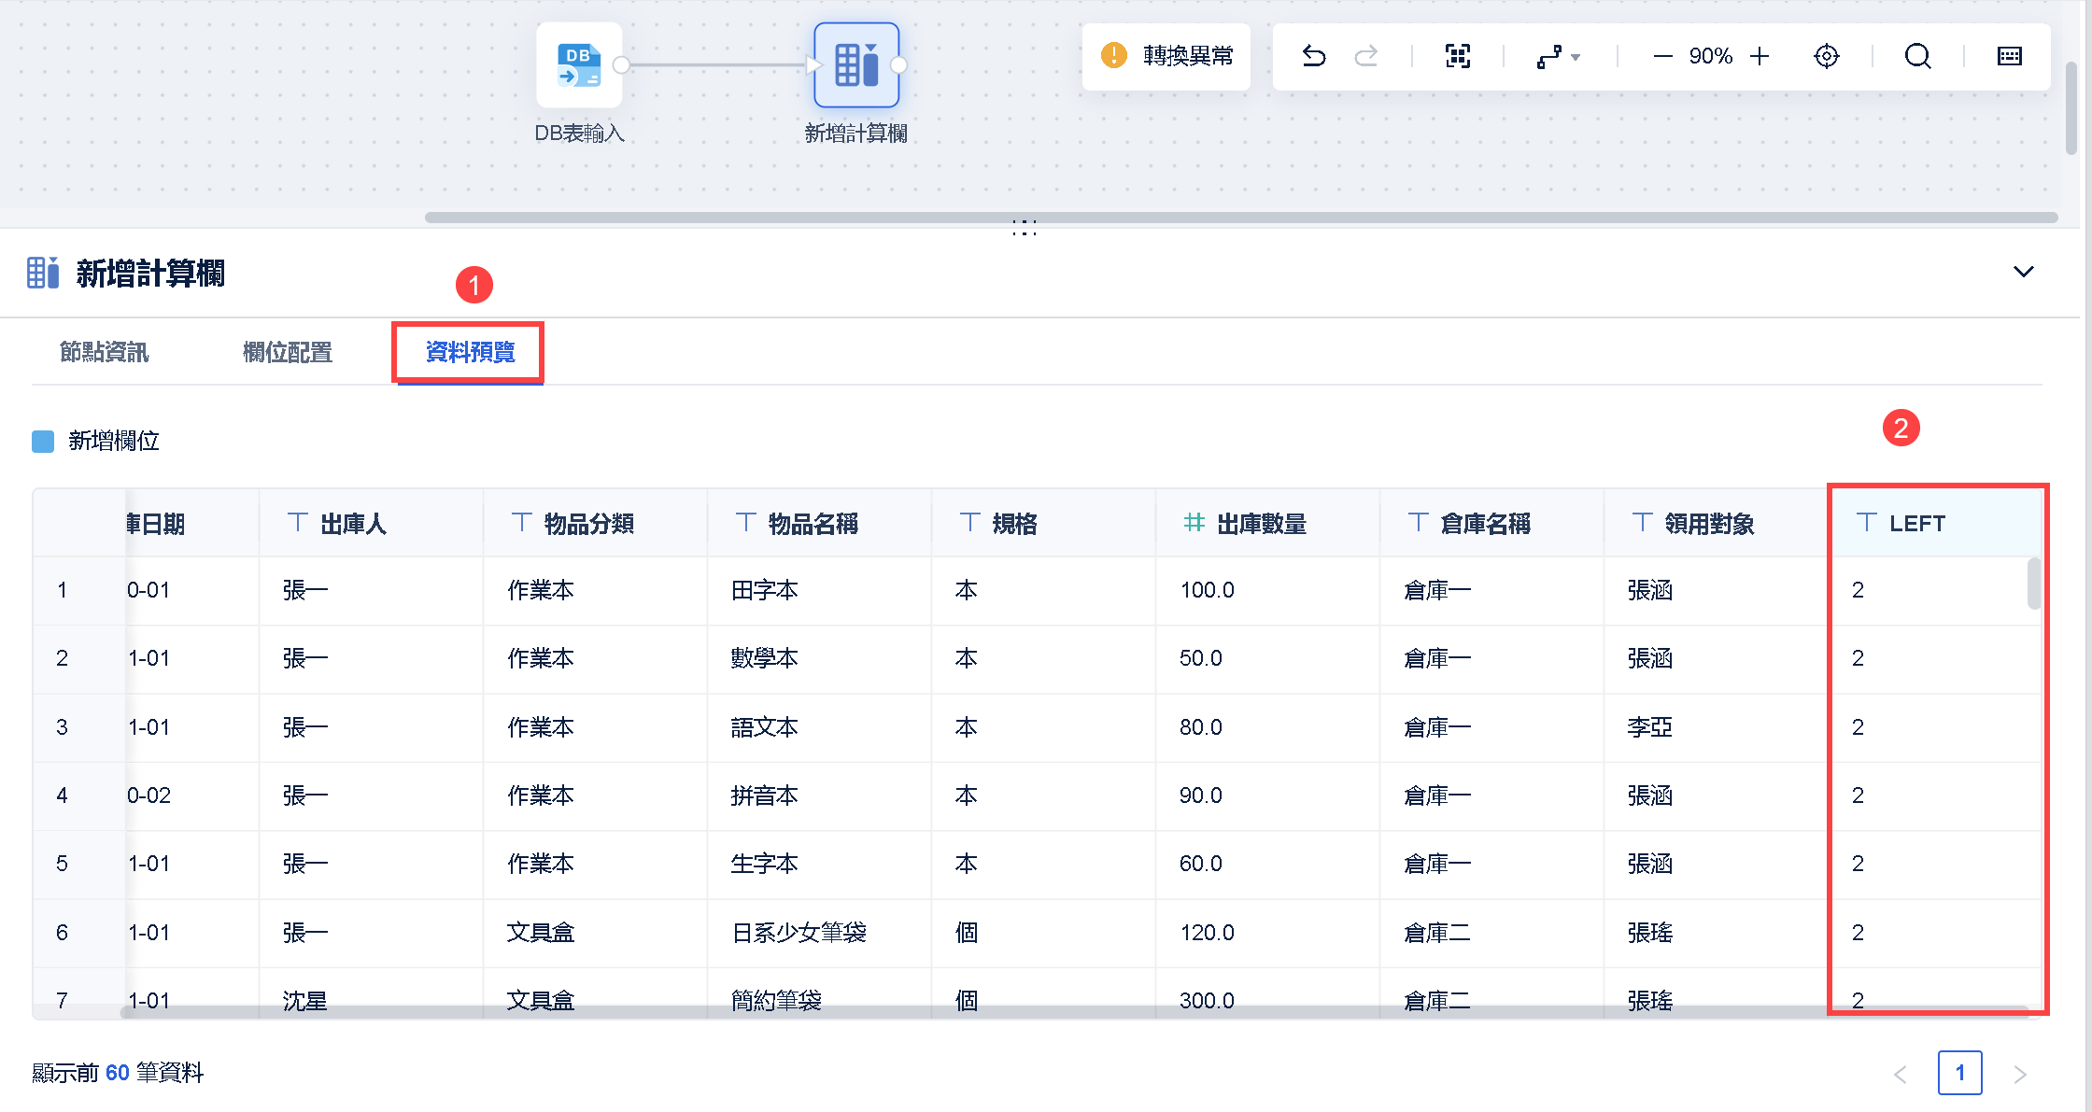
Task: Zoom in with the plus icon
Action: pos(1760,56)
